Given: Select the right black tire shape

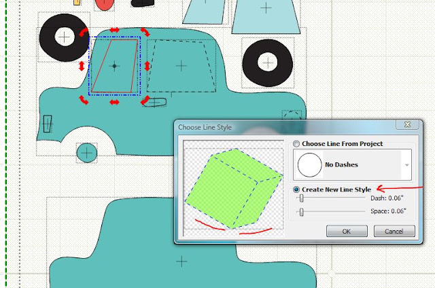Looking at the screenshot, I should (x=268, y=63).
